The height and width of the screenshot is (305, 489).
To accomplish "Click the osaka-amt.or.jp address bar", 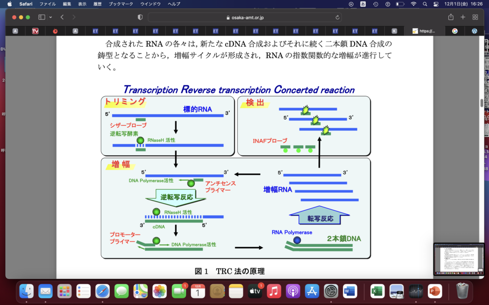I will point(244,17).
